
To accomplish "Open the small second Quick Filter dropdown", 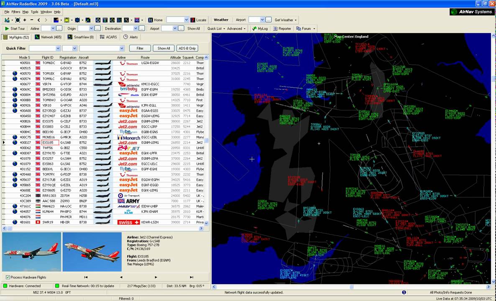I will pyautogui.click(x=75, y=48).
